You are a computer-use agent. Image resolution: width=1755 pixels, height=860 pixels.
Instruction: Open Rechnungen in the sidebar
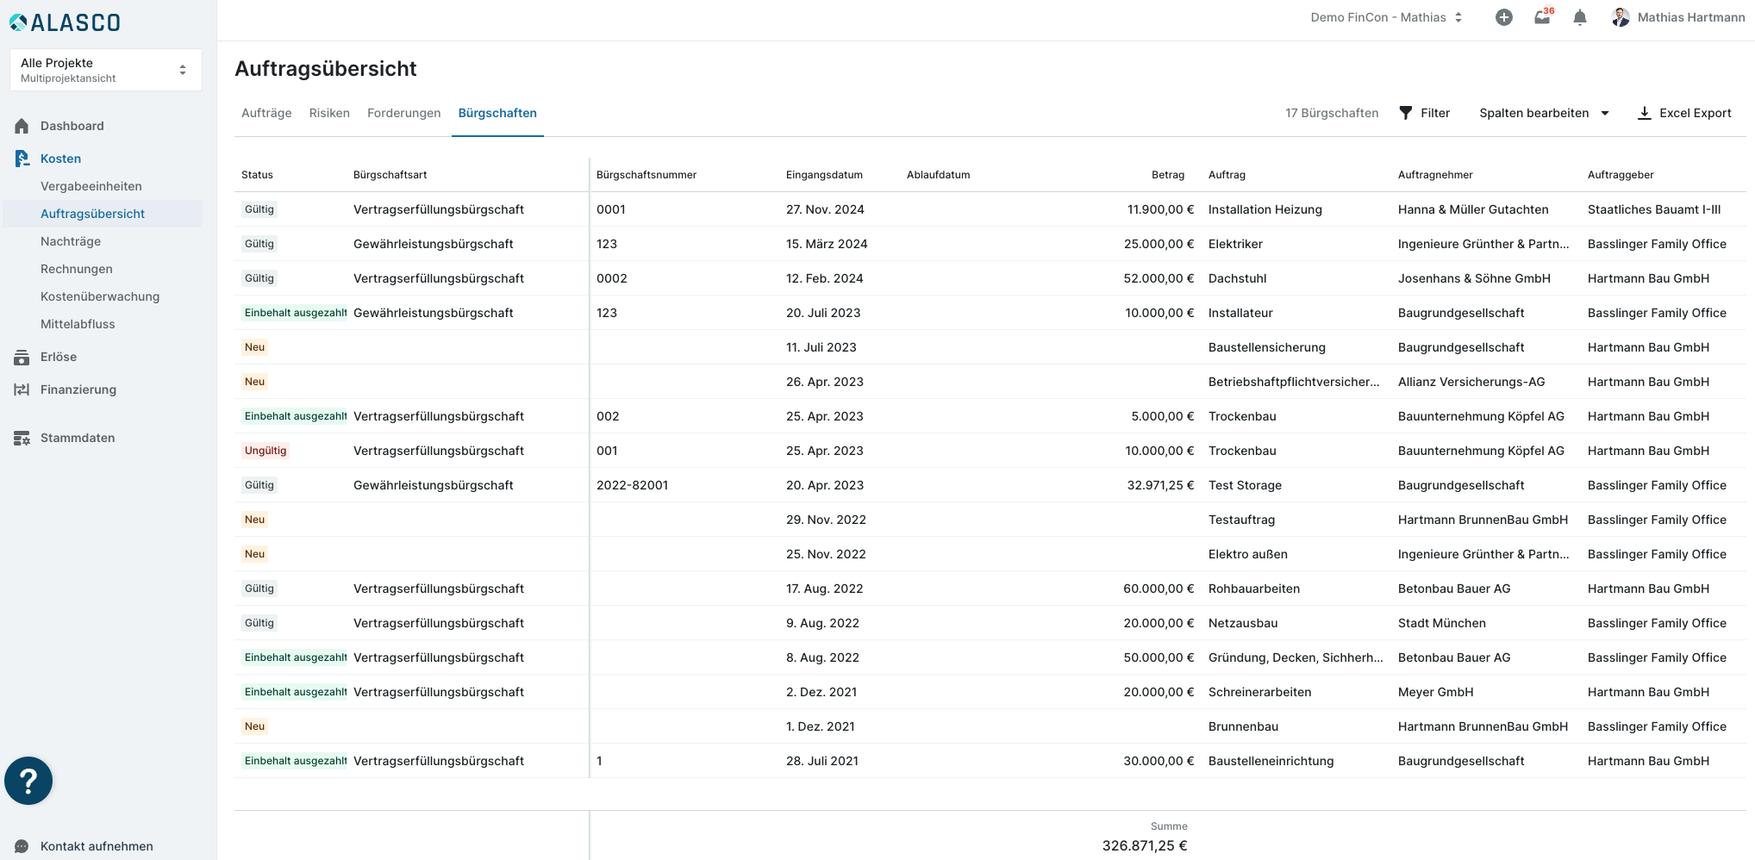tap(77, 269)
